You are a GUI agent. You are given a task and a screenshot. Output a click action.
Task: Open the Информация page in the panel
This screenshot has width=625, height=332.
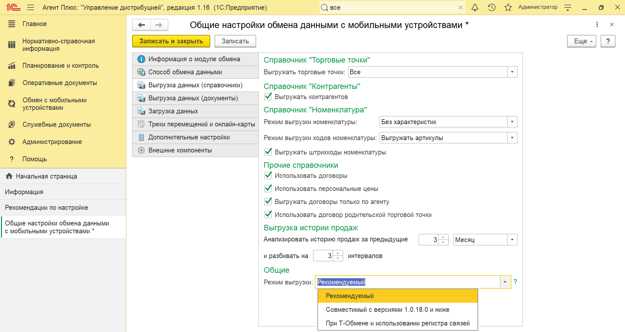click(63, 192)
